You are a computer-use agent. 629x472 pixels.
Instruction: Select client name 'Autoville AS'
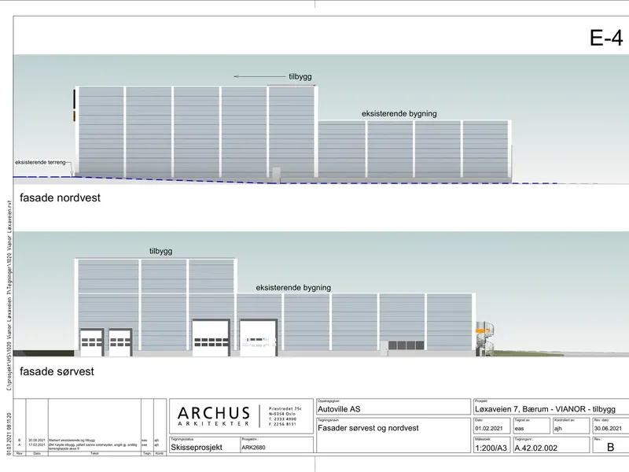[x=339, y=409]
